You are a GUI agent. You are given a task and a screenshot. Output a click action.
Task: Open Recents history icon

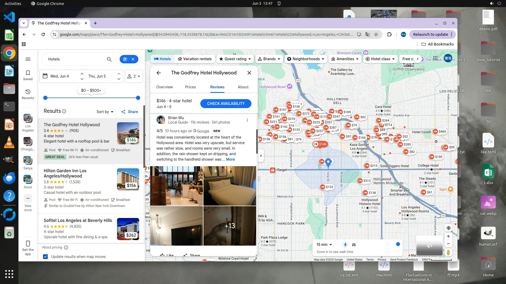[x=28, y=94]
